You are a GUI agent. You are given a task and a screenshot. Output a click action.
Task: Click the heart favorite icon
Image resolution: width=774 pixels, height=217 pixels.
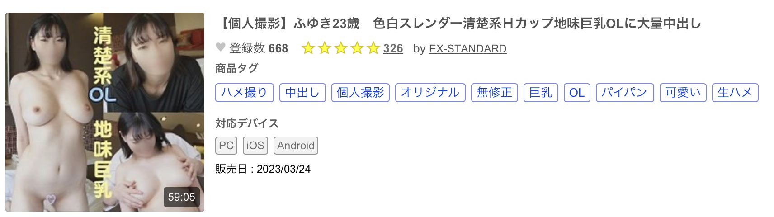click(220, 47)
